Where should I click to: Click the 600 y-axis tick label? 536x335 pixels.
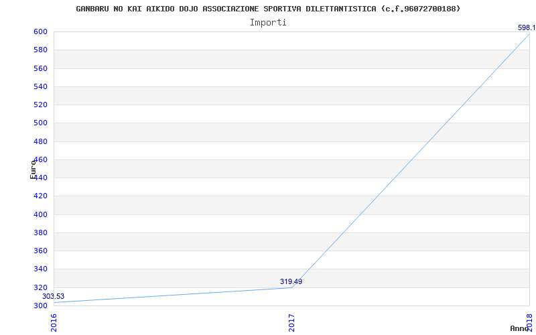pyautogui.click(x=40, y=31)
